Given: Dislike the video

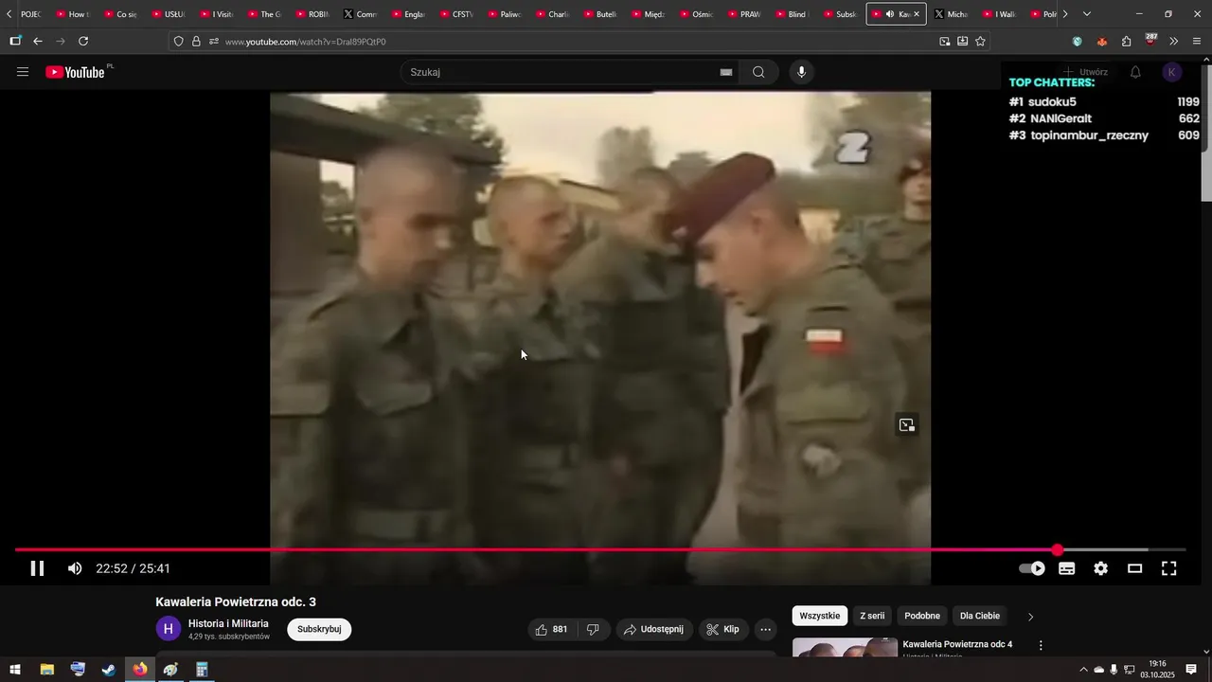Looking at the screenshot, I should (593, 629).
